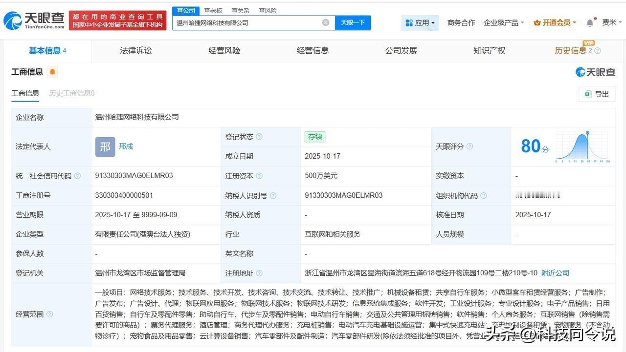626x352 pixels.
Task: Click the help icon beside 注册资本
Action: pos(259,176)
